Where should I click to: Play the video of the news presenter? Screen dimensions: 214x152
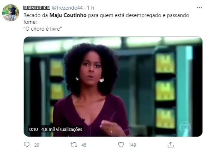113,87
